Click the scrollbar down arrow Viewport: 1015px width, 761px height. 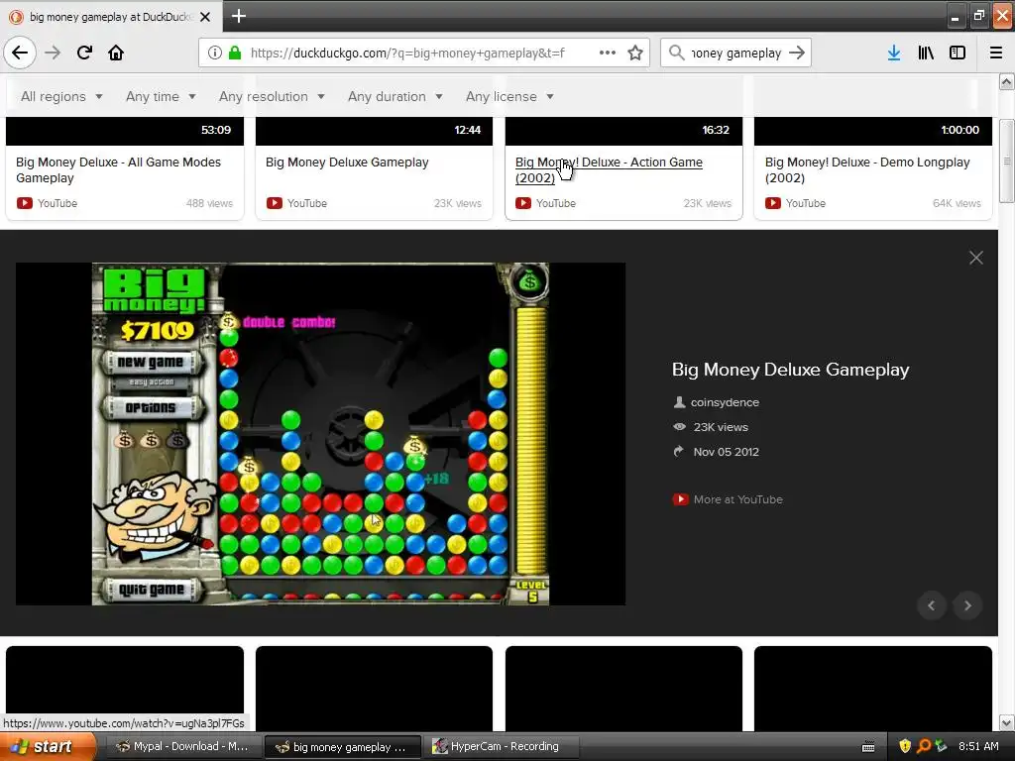[x=1007, y=722]
